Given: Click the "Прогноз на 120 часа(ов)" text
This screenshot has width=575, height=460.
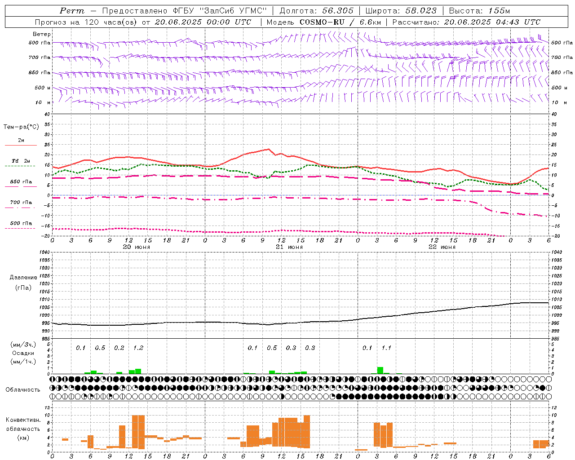Looking at the screenshot, I should 87,22.
